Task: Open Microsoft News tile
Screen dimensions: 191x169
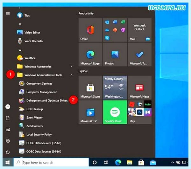Action: (140, 88)
